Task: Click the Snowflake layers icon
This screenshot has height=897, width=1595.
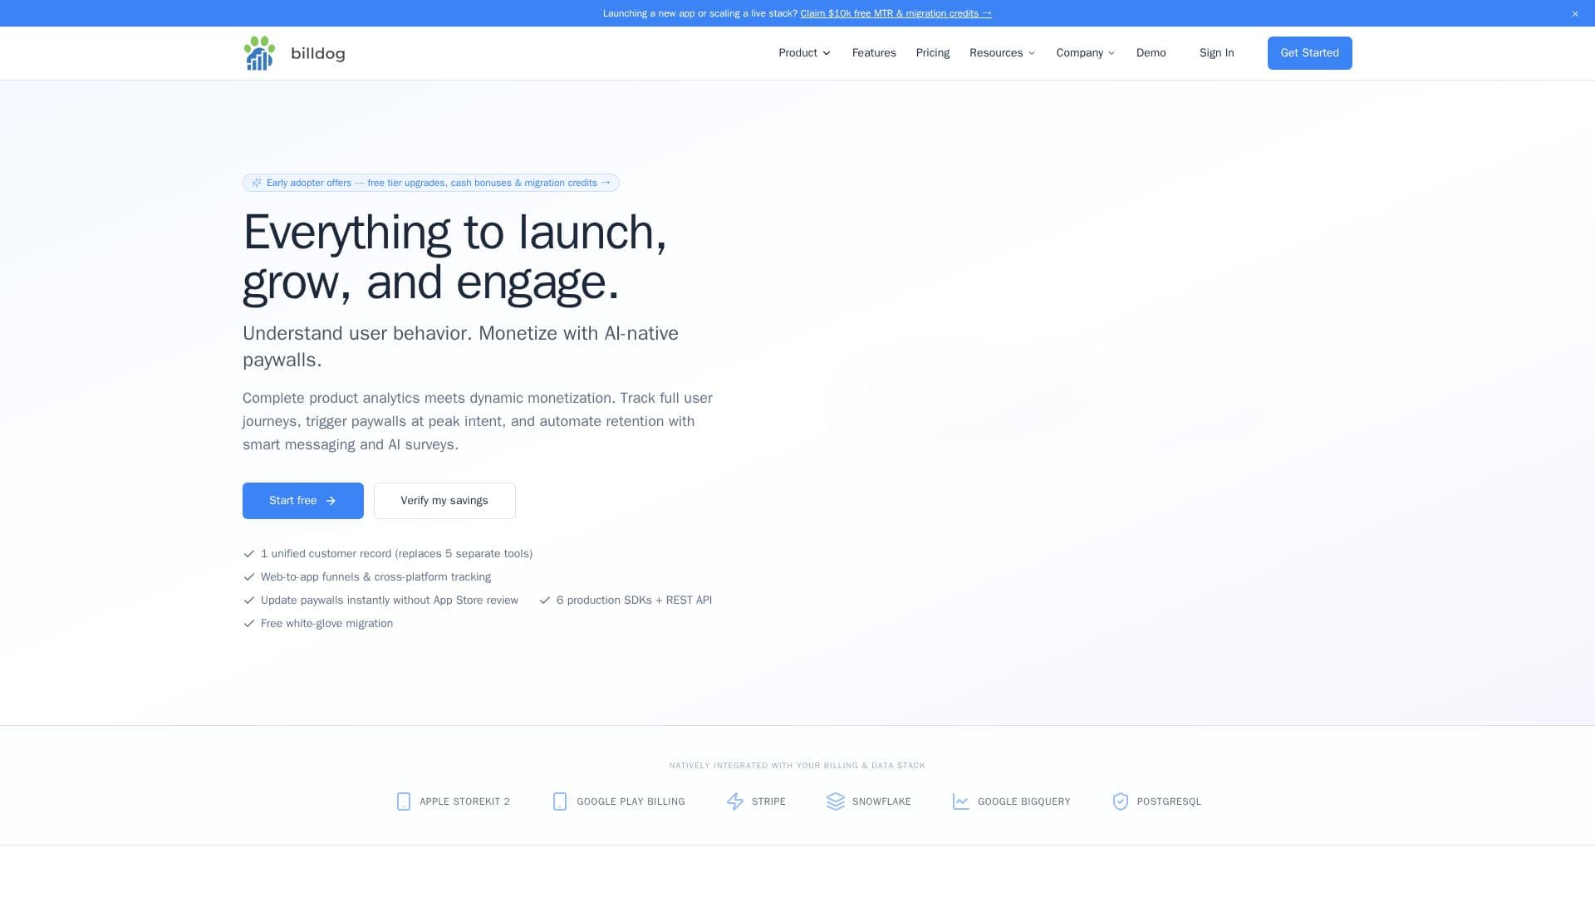Action: (x=836, y=801)
